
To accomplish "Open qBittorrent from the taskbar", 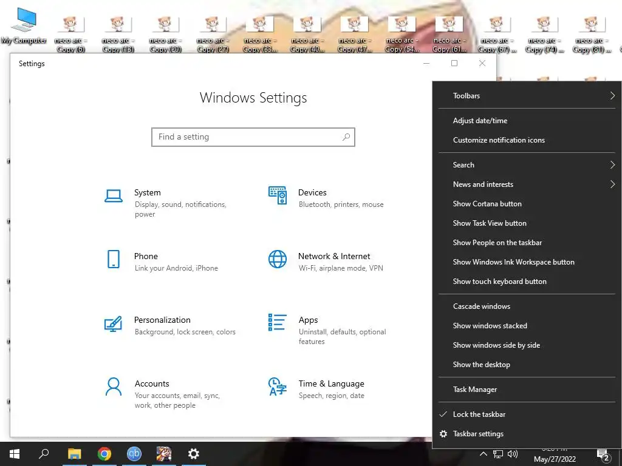I will click(134, 454).
